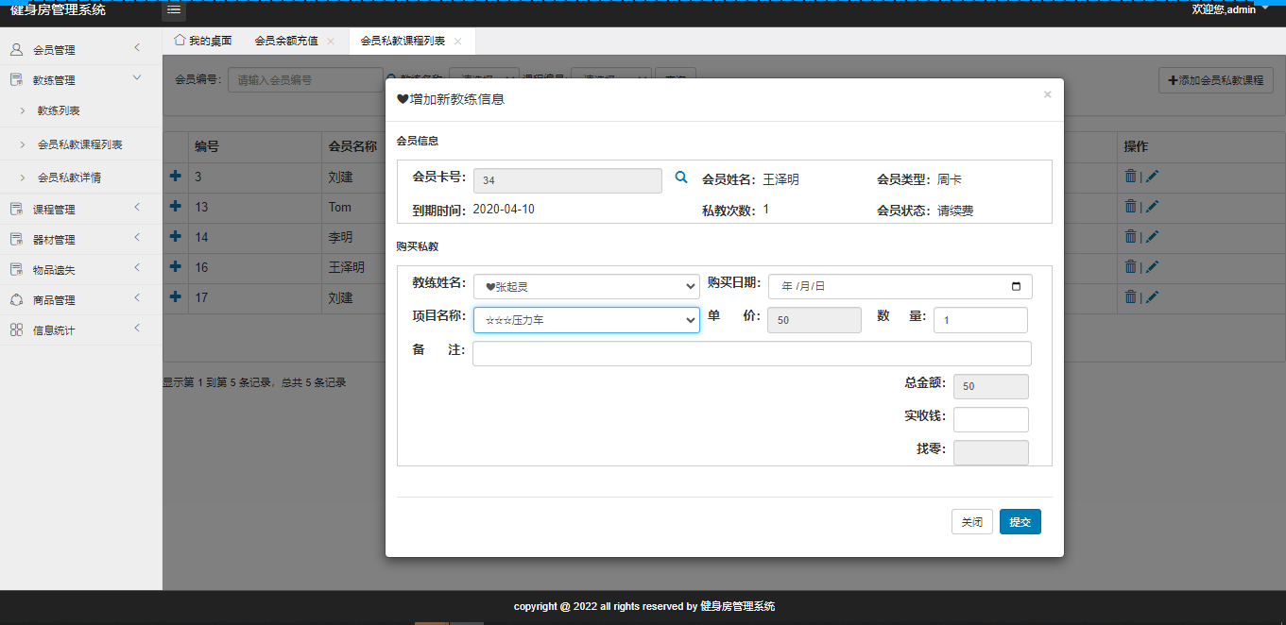This screenshot has height=625, width=1286.
Task: Open 会员私教详情 in the sidebar
Action: (x=70, y=177)
